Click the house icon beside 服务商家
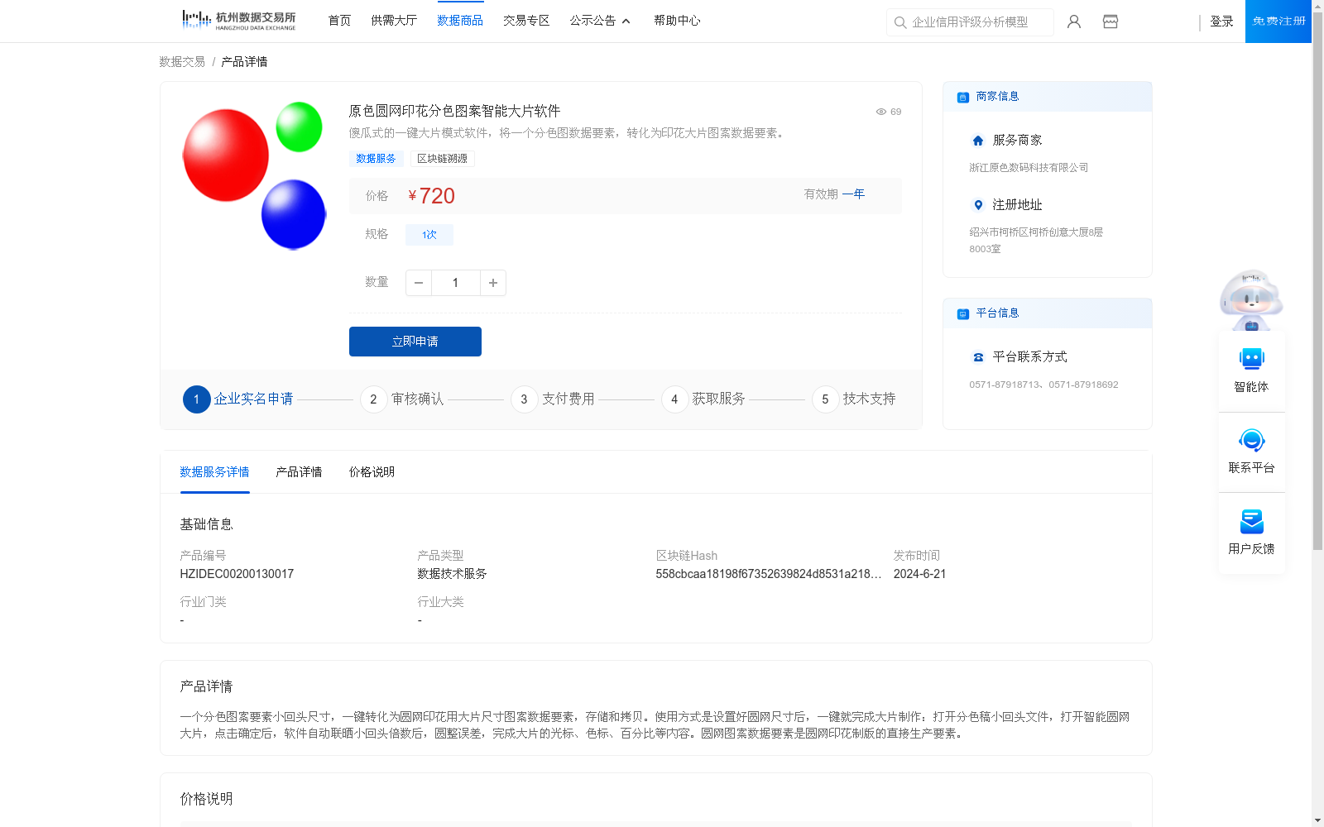The width and height of the screenshot is (1324, 827). 978,141
